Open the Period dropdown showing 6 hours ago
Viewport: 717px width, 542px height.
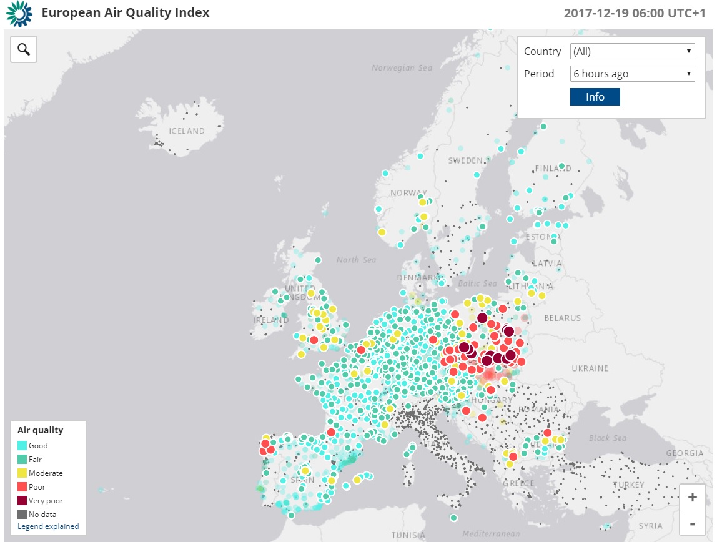point(632,74)
